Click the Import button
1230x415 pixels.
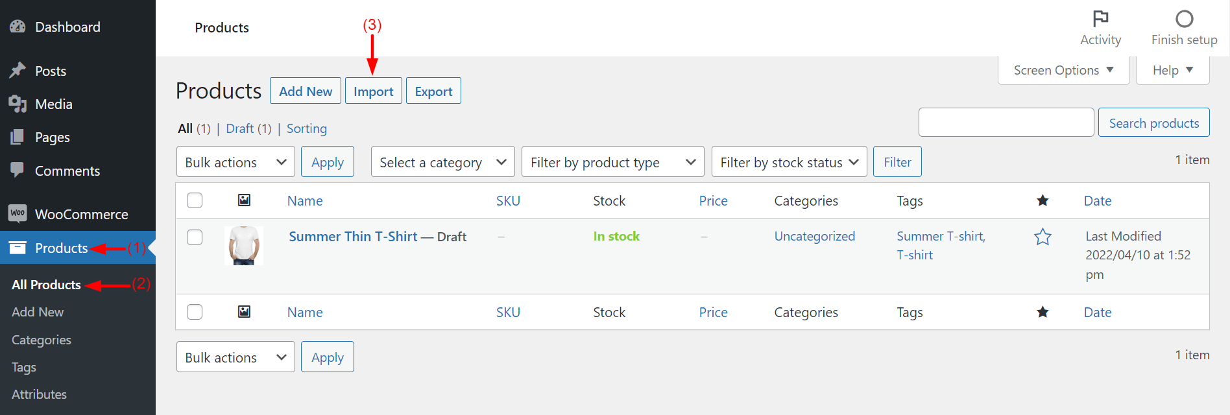tap(374, 91)
